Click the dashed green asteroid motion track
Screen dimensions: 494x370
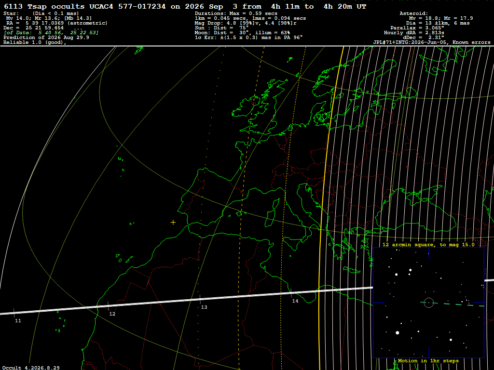[453, 304]
